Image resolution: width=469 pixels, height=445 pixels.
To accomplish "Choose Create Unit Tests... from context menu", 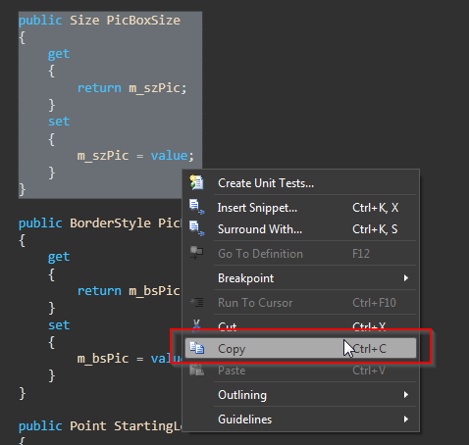I will [x=300, y=183].
